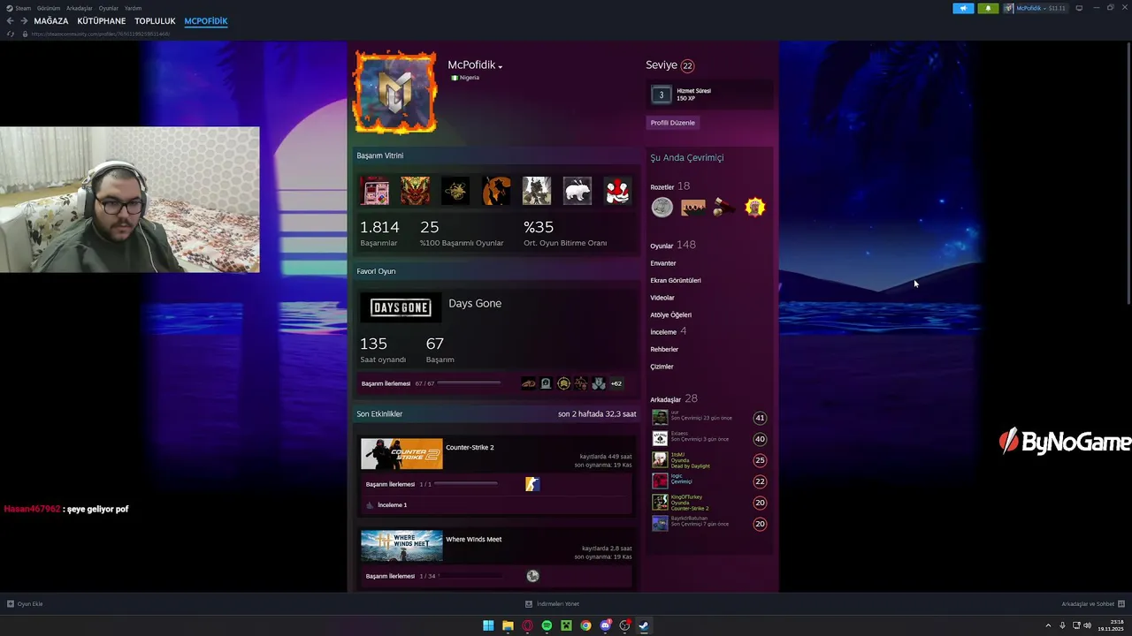1132x636 pixels.
Task: Click the Profili Düzenle button
Action: coord(673,123)
